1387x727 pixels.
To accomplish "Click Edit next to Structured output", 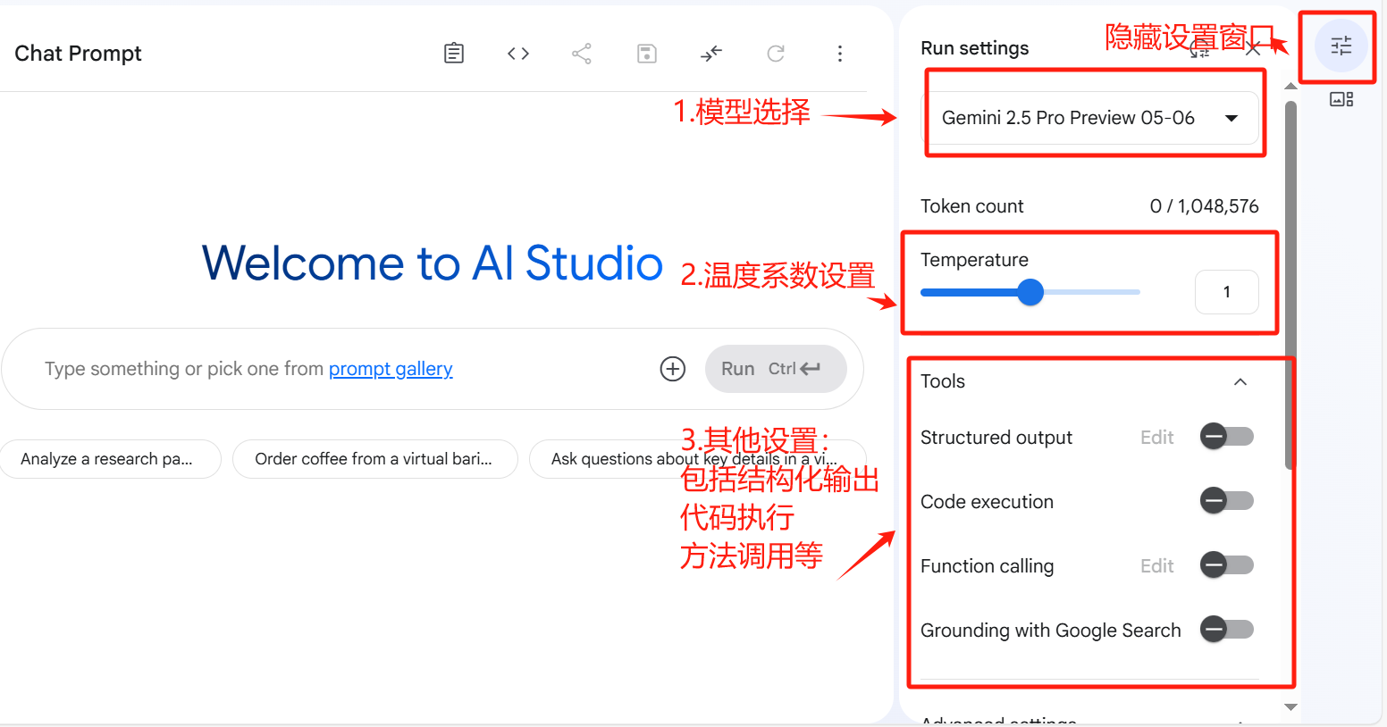I will coord(1157,438).
